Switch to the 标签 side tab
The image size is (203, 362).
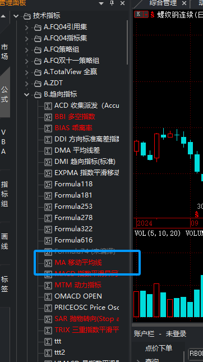pyautogui.click(x=4, y=284)
